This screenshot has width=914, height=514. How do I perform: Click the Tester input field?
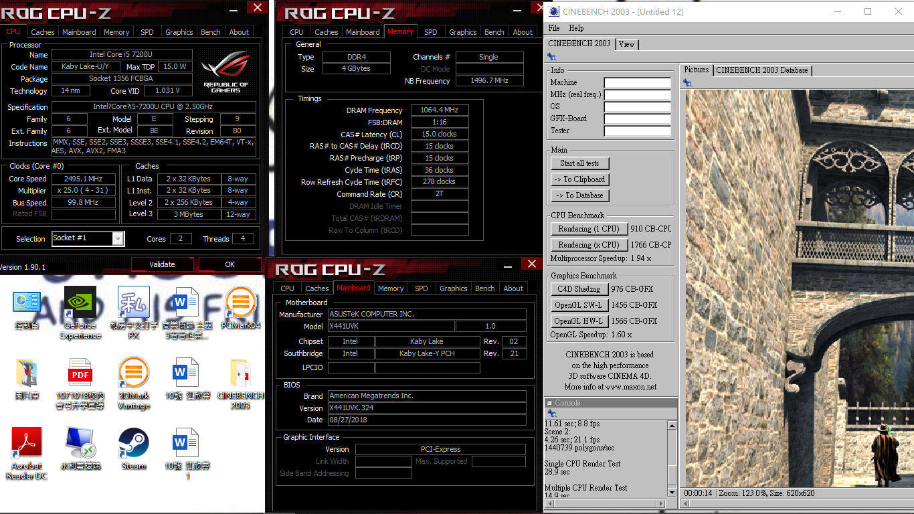pyautogui.click(x=637, y=131)
